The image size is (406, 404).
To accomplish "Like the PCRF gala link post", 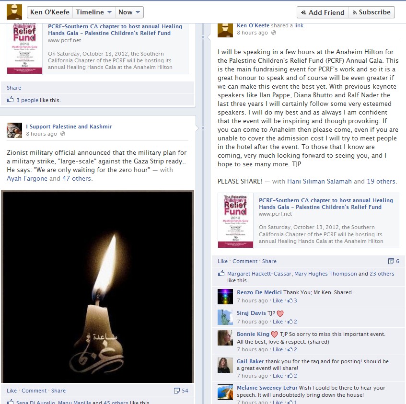I will coord(222,261).
